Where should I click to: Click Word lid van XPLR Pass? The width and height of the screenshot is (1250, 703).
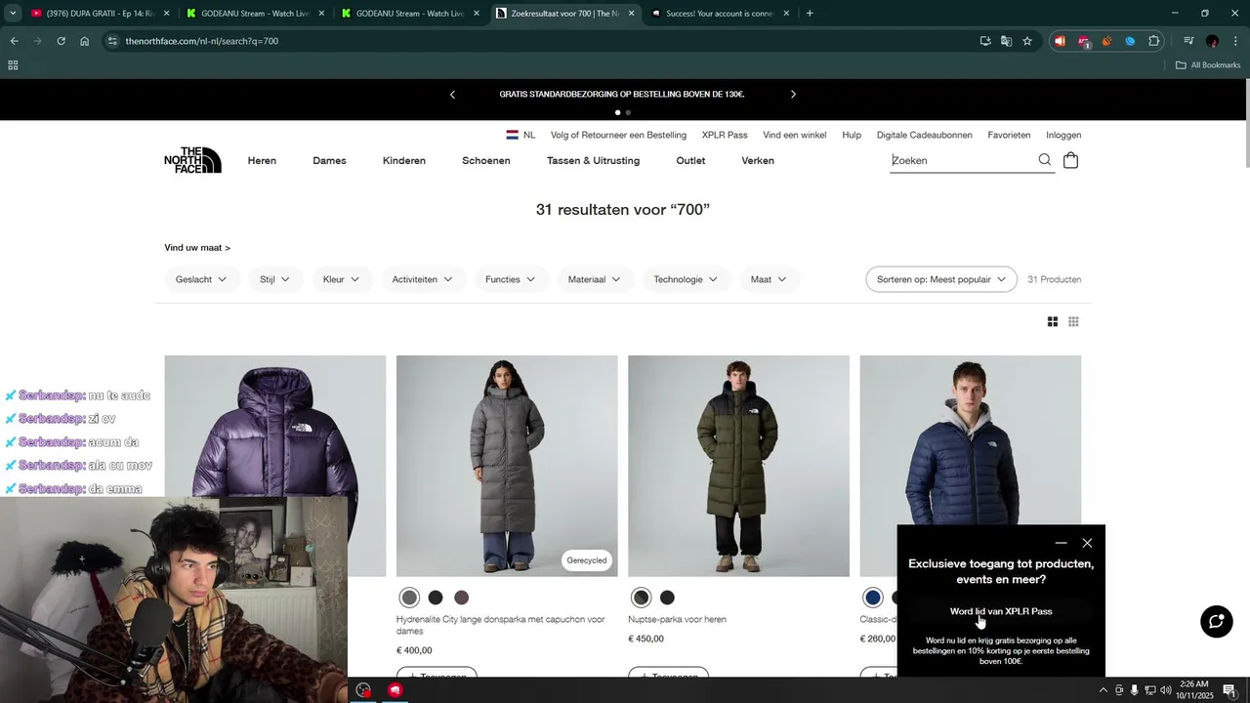point(1001,611)
